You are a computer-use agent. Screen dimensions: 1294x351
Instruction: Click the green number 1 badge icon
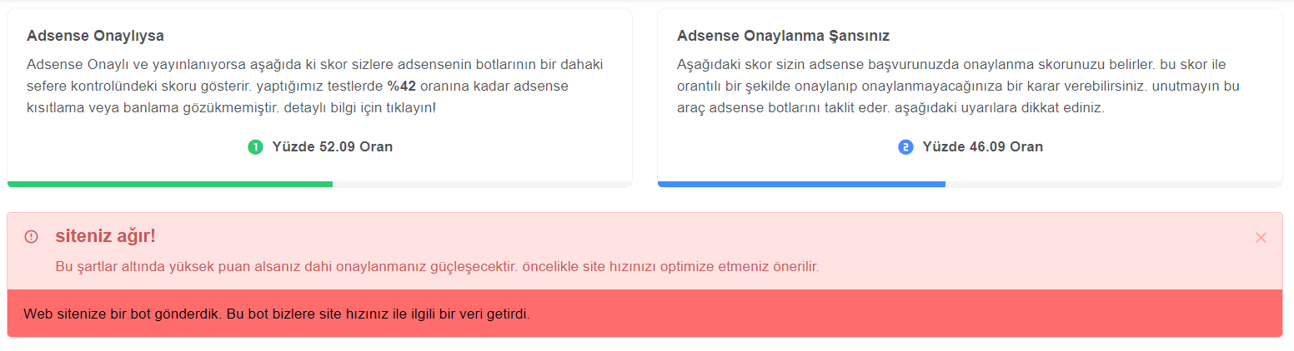255,147
